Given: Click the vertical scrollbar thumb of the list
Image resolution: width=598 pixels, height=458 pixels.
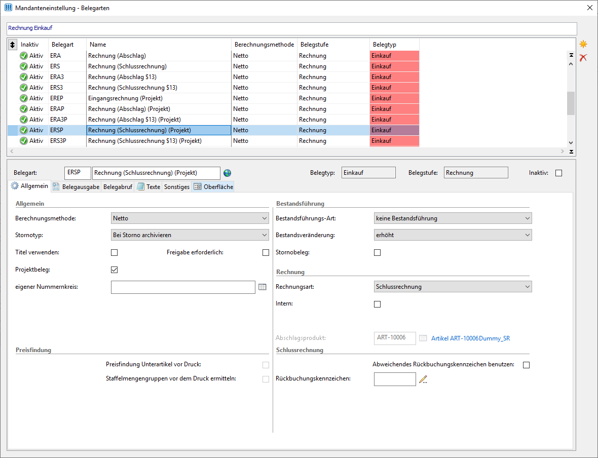Looking at the screenshot, I should tap(571, 103).
